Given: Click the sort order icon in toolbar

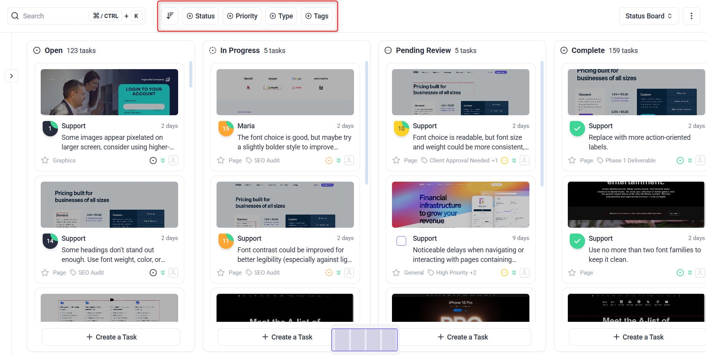Looking at the screenshot, I should point(170,16).
